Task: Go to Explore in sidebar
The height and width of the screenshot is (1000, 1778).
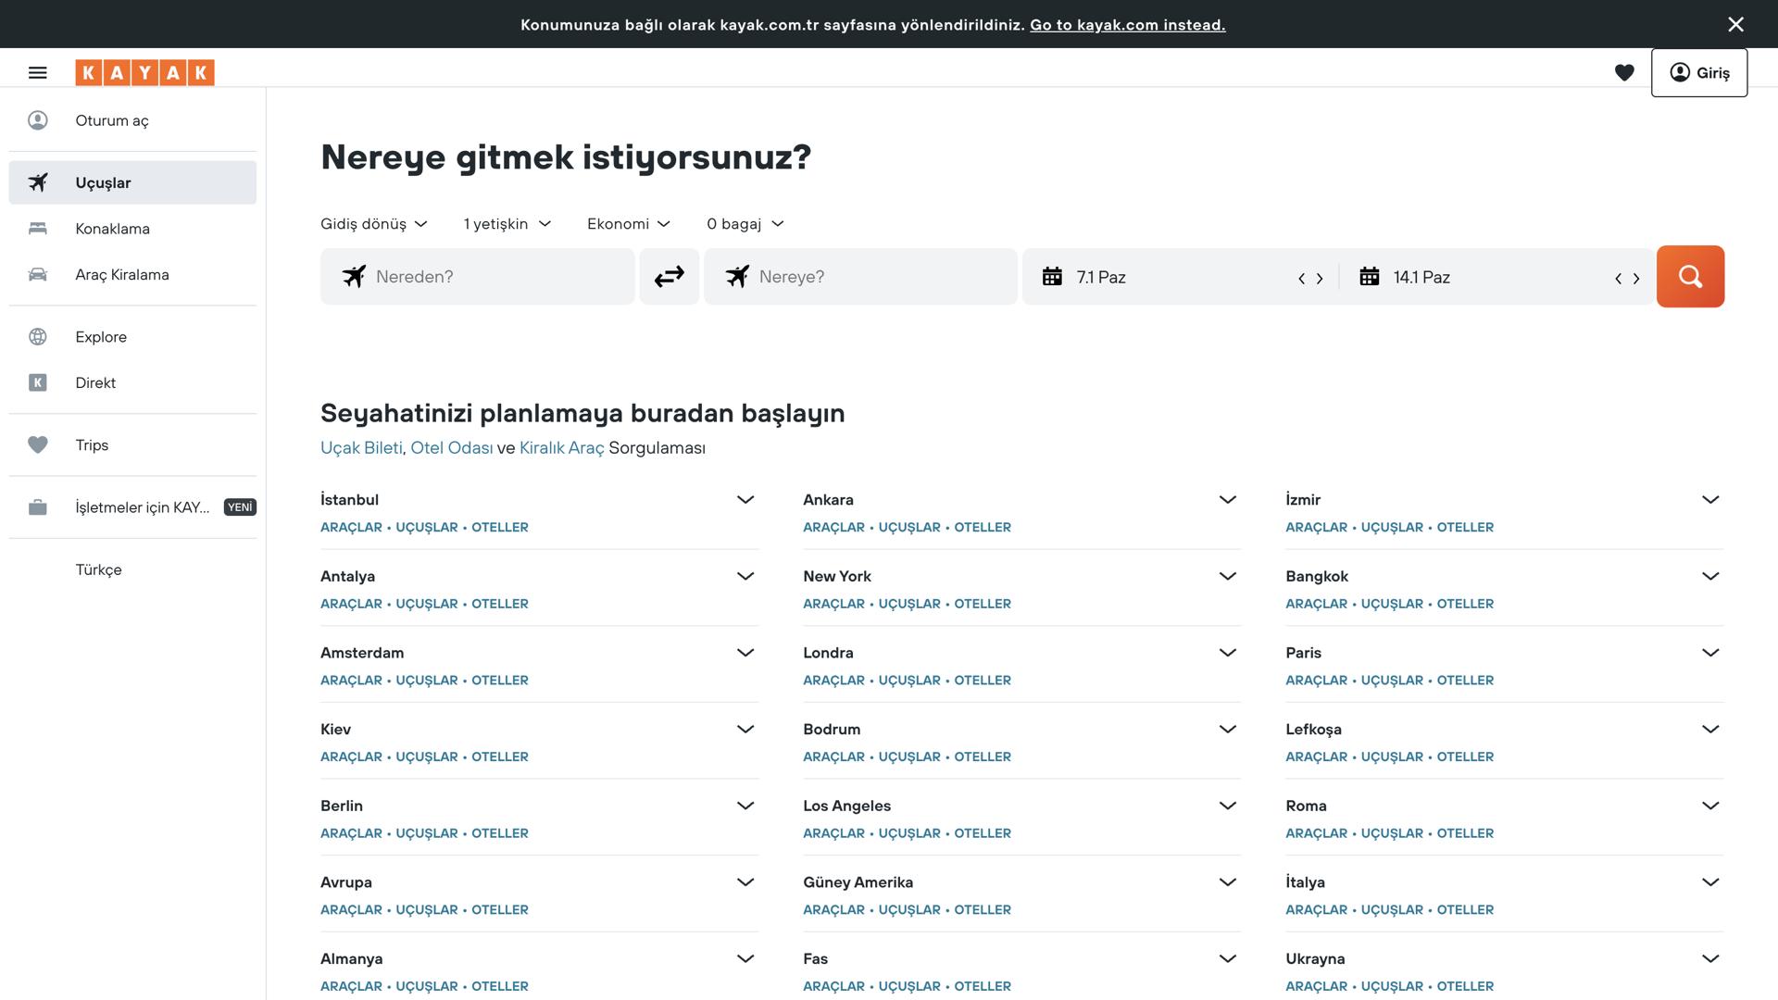Action: pyautogui.click(x=101, y=337)
